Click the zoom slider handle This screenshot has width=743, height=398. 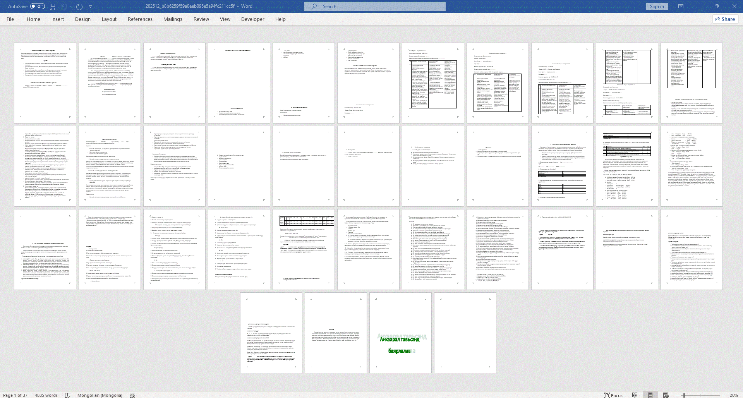pyautogui.click(x=684, y=395)
